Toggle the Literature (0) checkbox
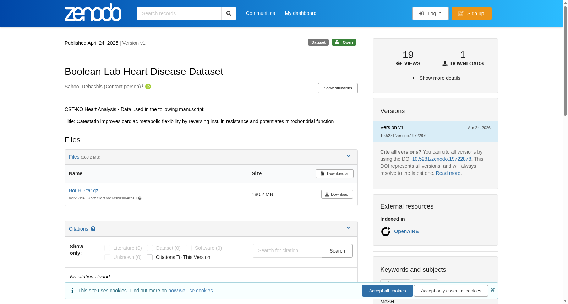This screenshot has width=568, height=304. [x=107, y=248]
